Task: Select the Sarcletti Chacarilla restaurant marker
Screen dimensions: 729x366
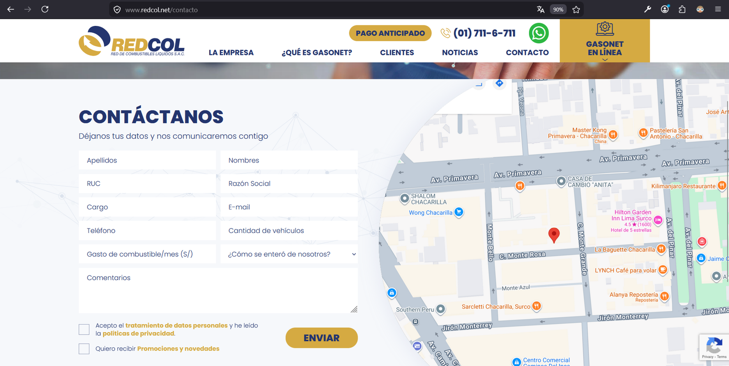Action: [537, 306]
